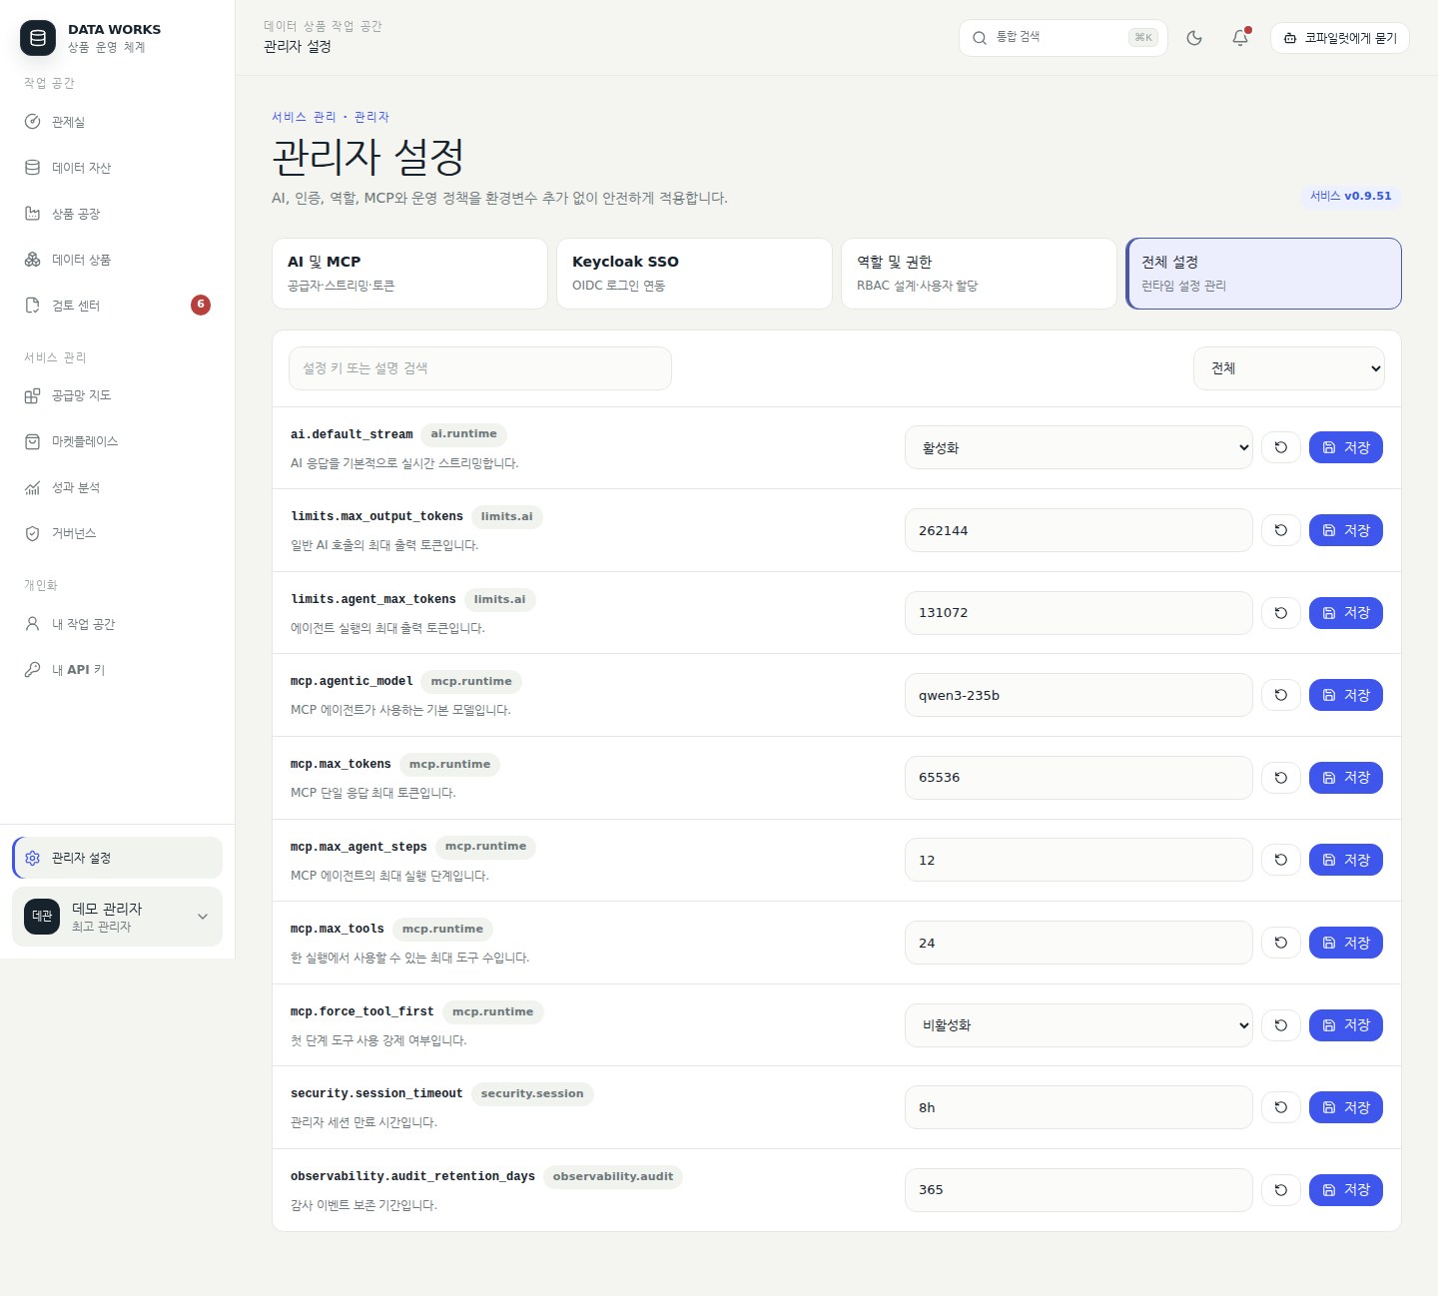Focus the 통합 검색 search box
1438x1296 pixels.
1064,38
